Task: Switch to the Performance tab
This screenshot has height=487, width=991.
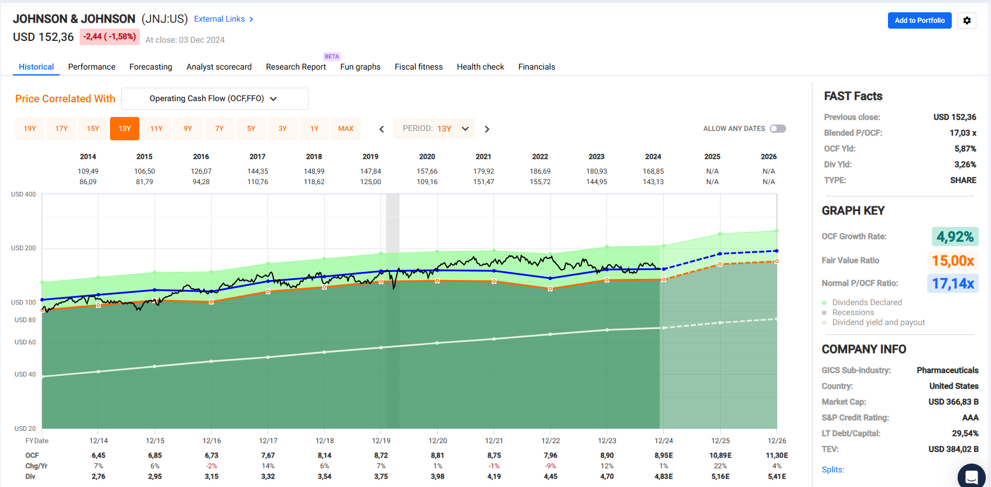Action: [91, 67]
